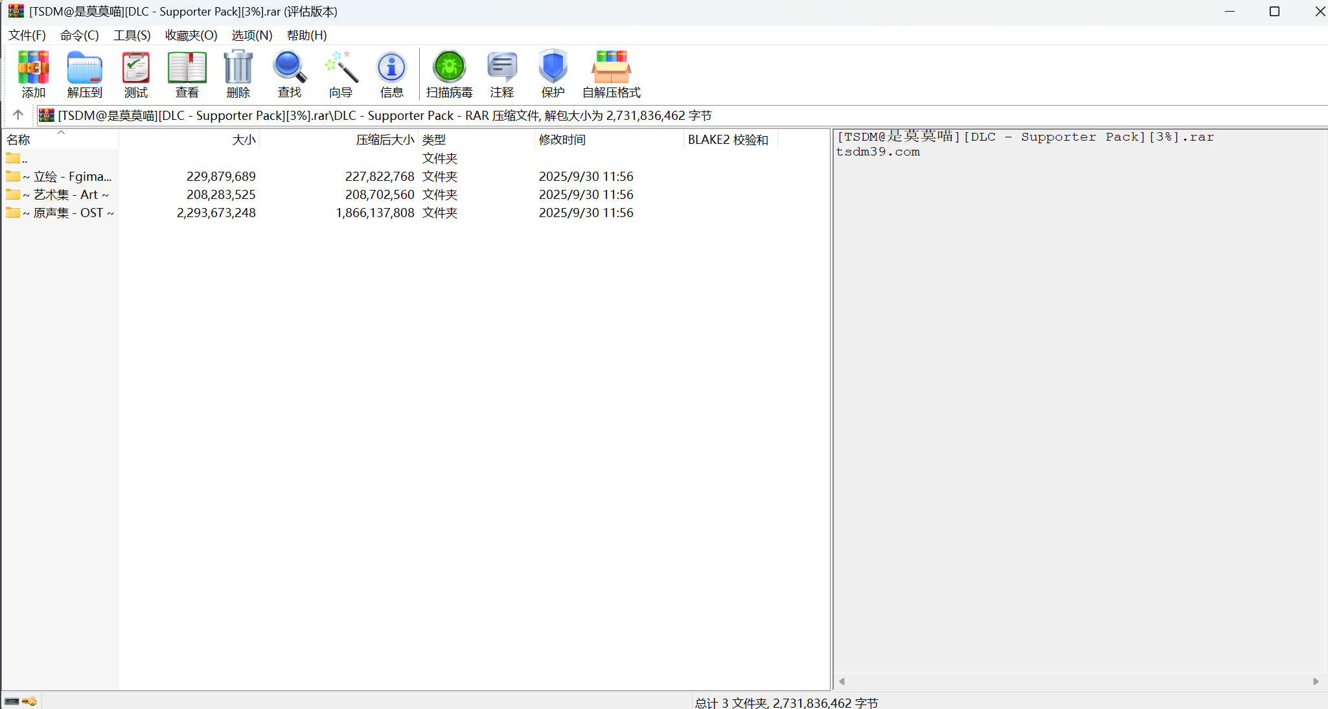Image resolution: width=1328 pixels, height=709 pixels.
Task: Open the File (文件) menu
Action: (27, 35)
